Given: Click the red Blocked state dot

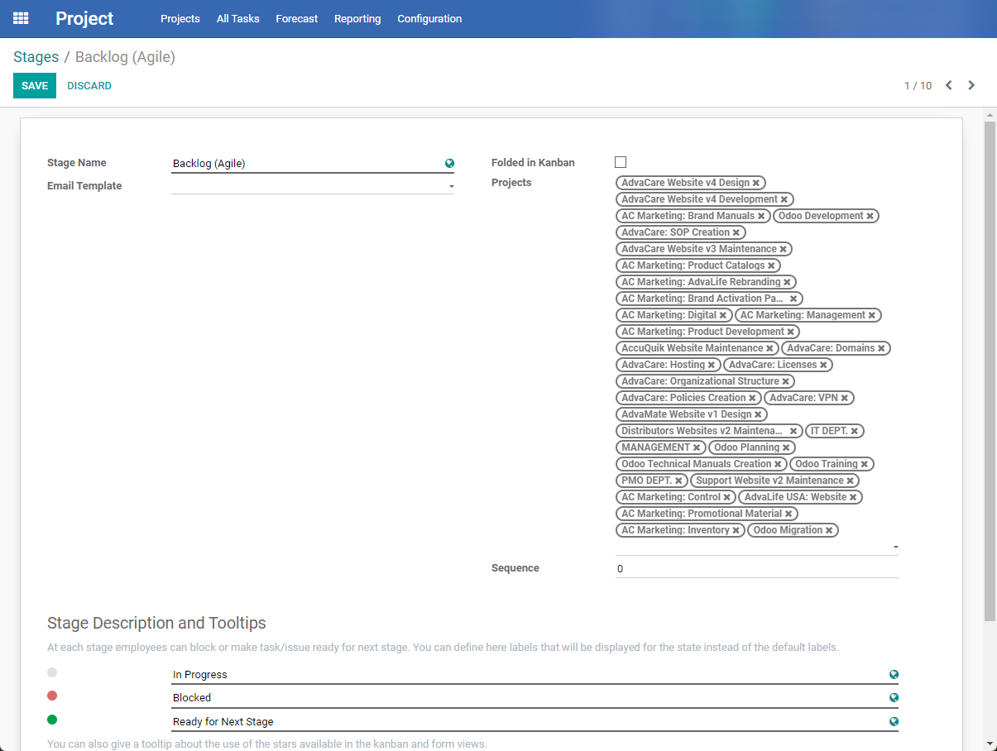Looking at the screenshot, I should [52, 696].
